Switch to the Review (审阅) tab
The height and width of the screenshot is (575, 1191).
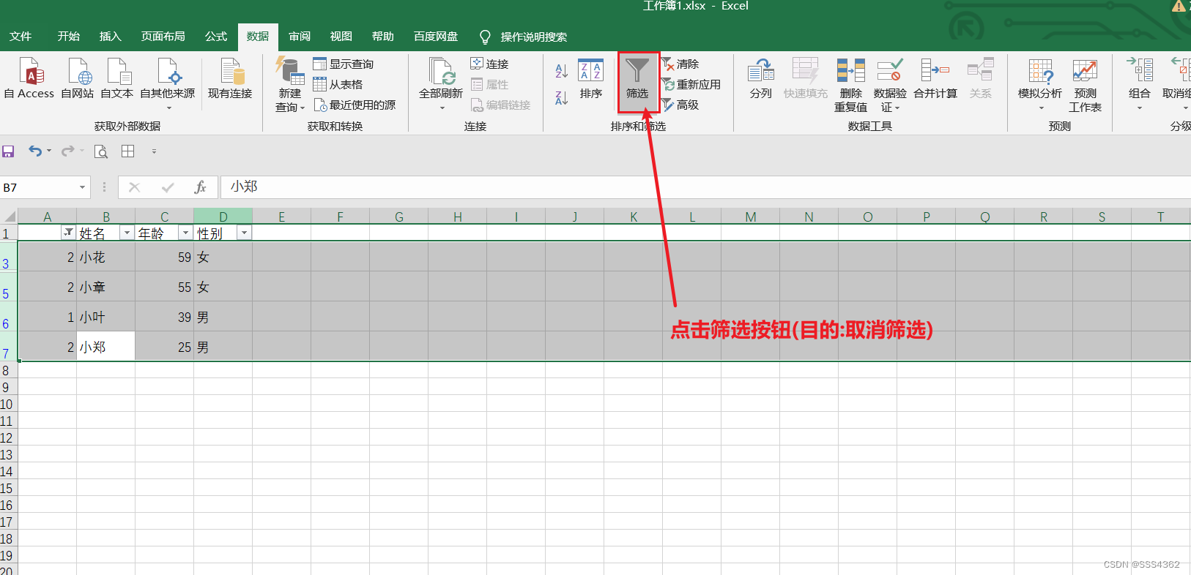(x=300, y=37)
